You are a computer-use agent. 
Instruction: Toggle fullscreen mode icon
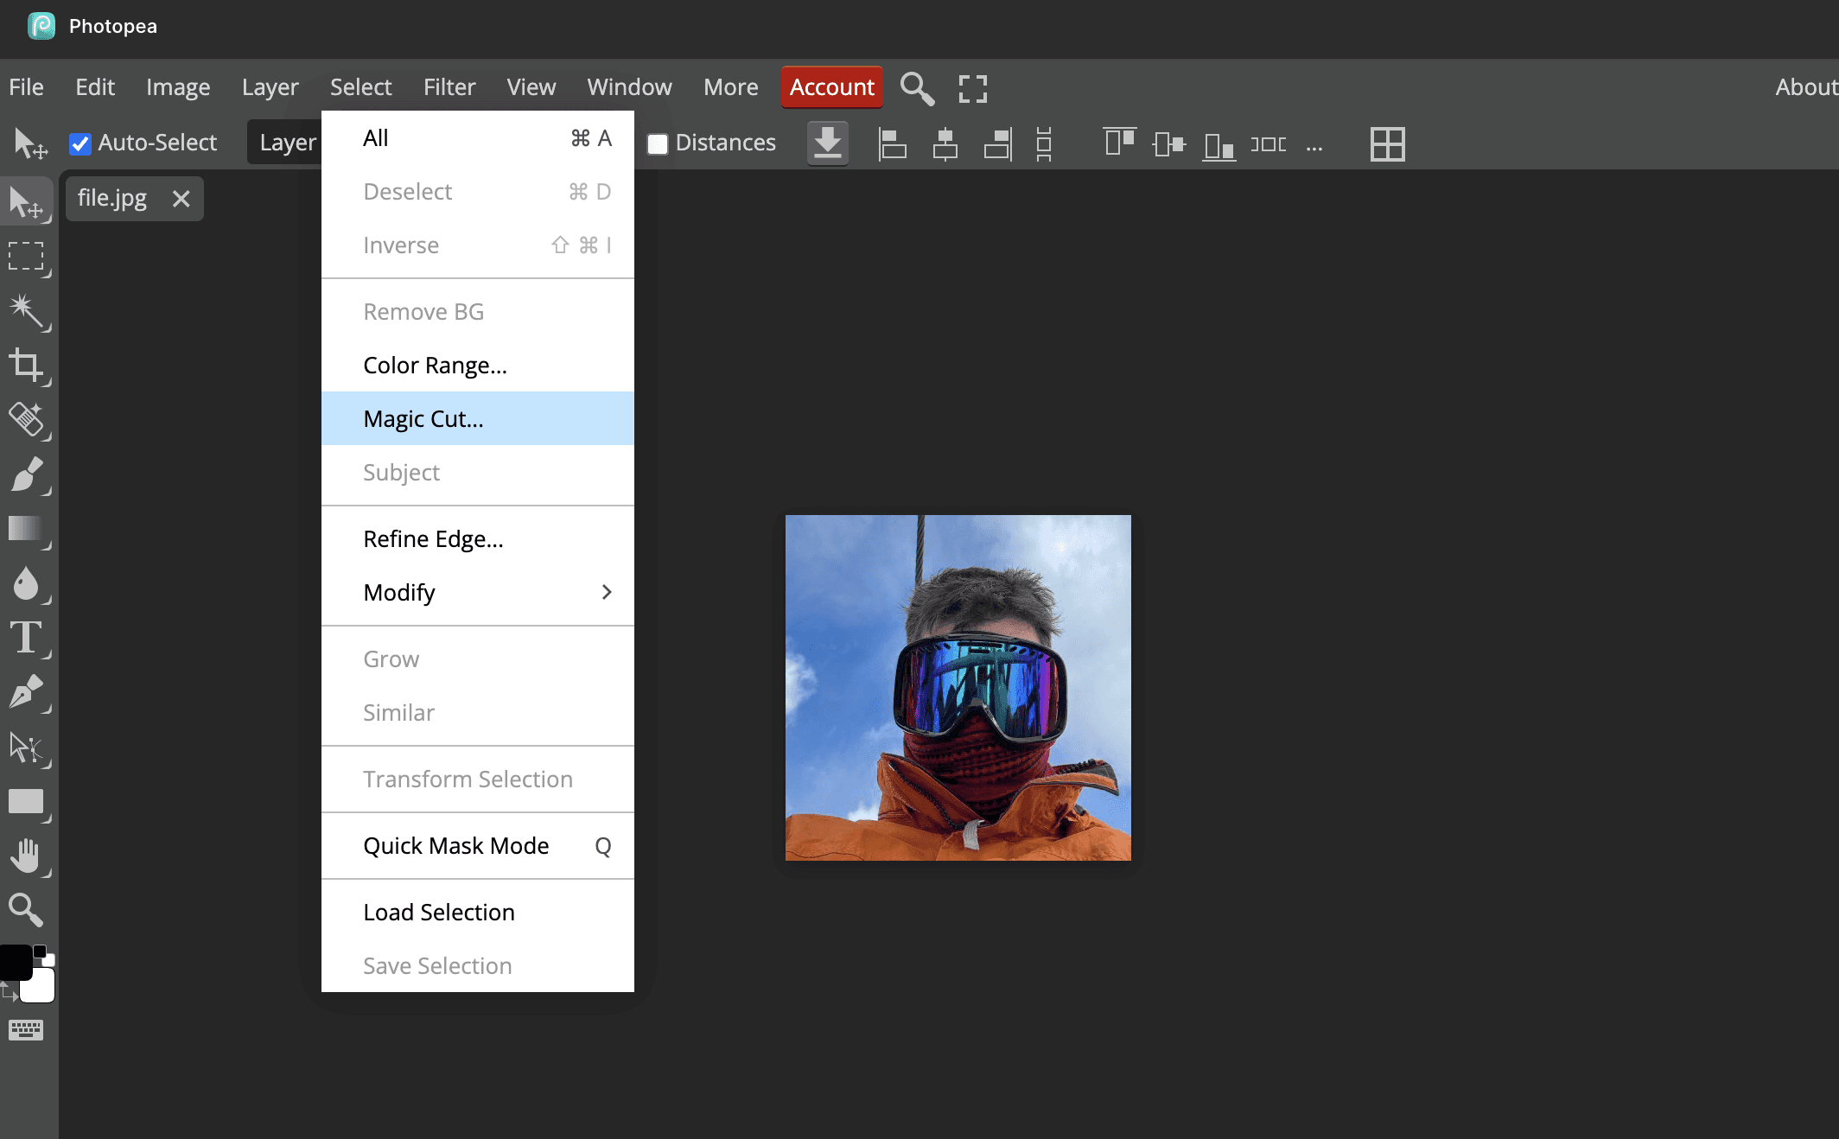coord(972,88)
